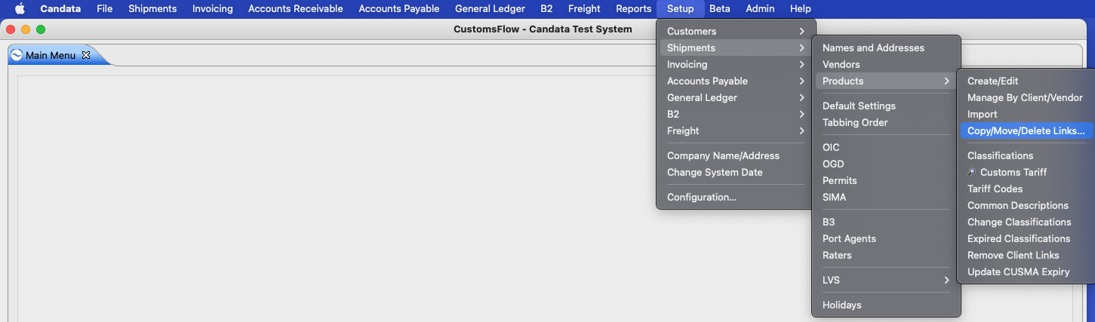Open the Apple menu icon

pos(20,9)
